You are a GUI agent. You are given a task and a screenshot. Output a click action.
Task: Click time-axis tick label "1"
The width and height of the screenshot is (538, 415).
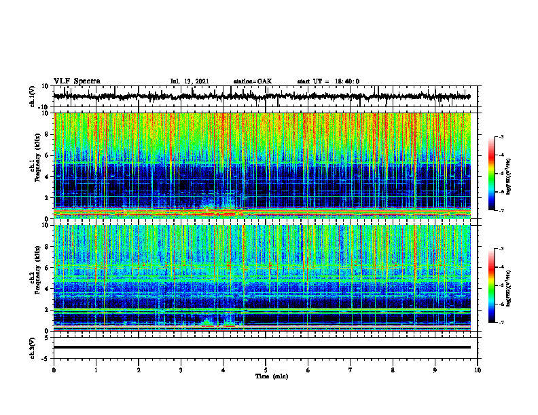pos(96,370)
